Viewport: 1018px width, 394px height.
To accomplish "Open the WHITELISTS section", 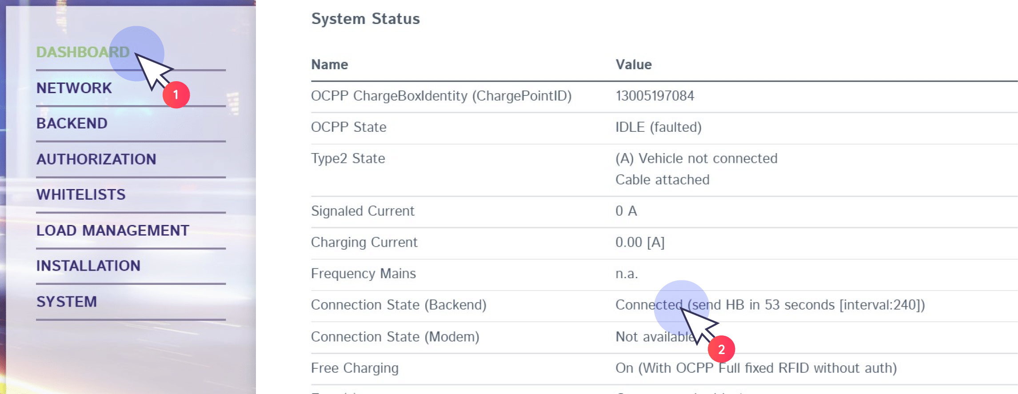I will coord(80,194).
